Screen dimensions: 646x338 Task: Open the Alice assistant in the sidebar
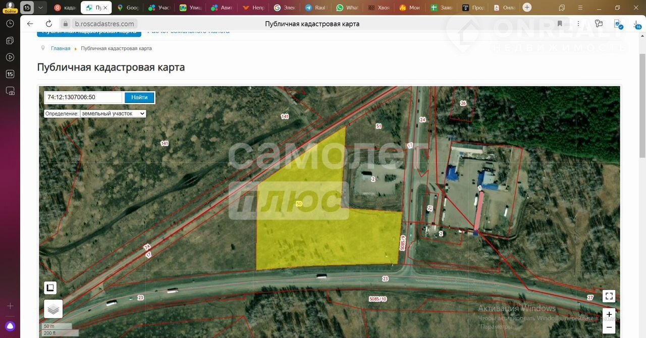point(10,326)
